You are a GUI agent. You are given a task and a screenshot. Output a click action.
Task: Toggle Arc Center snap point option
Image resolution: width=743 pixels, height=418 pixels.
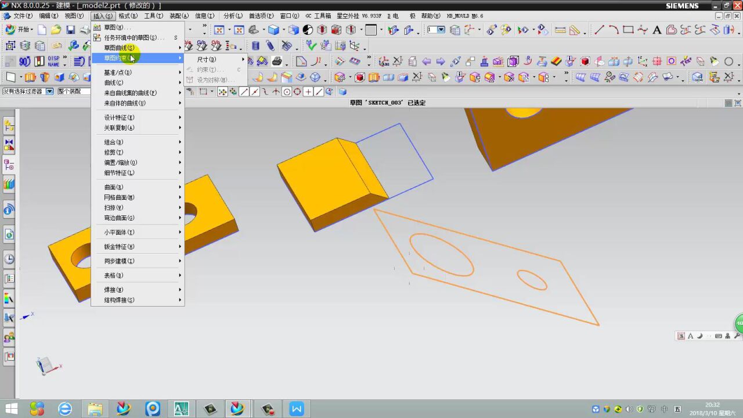pos(287,92)
